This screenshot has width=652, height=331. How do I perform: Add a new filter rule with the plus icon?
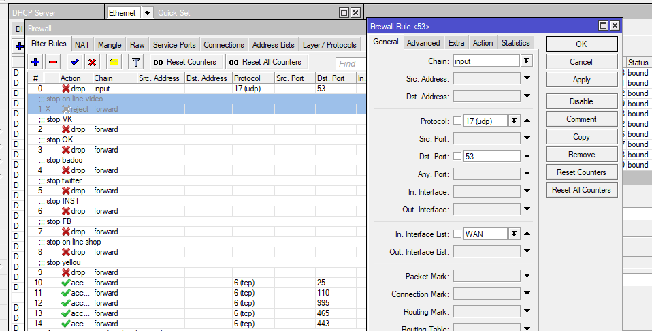35,62
